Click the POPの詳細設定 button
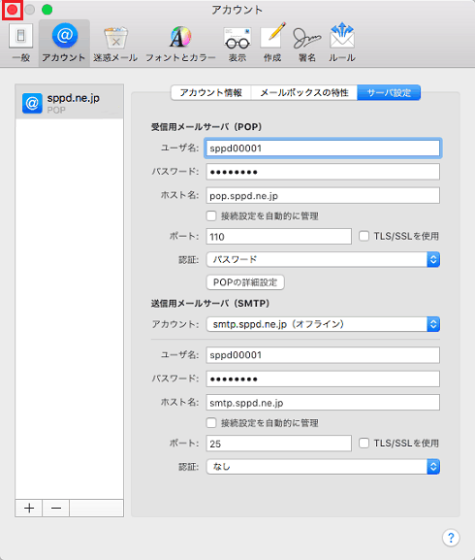 click(x=245, y=282)
